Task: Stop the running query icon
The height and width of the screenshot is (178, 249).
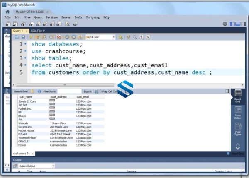Action: coord(51,37)
